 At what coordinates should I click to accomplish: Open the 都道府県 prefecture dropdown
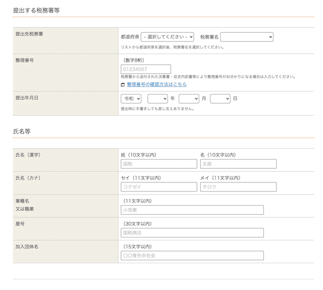[x=168, y=37]
